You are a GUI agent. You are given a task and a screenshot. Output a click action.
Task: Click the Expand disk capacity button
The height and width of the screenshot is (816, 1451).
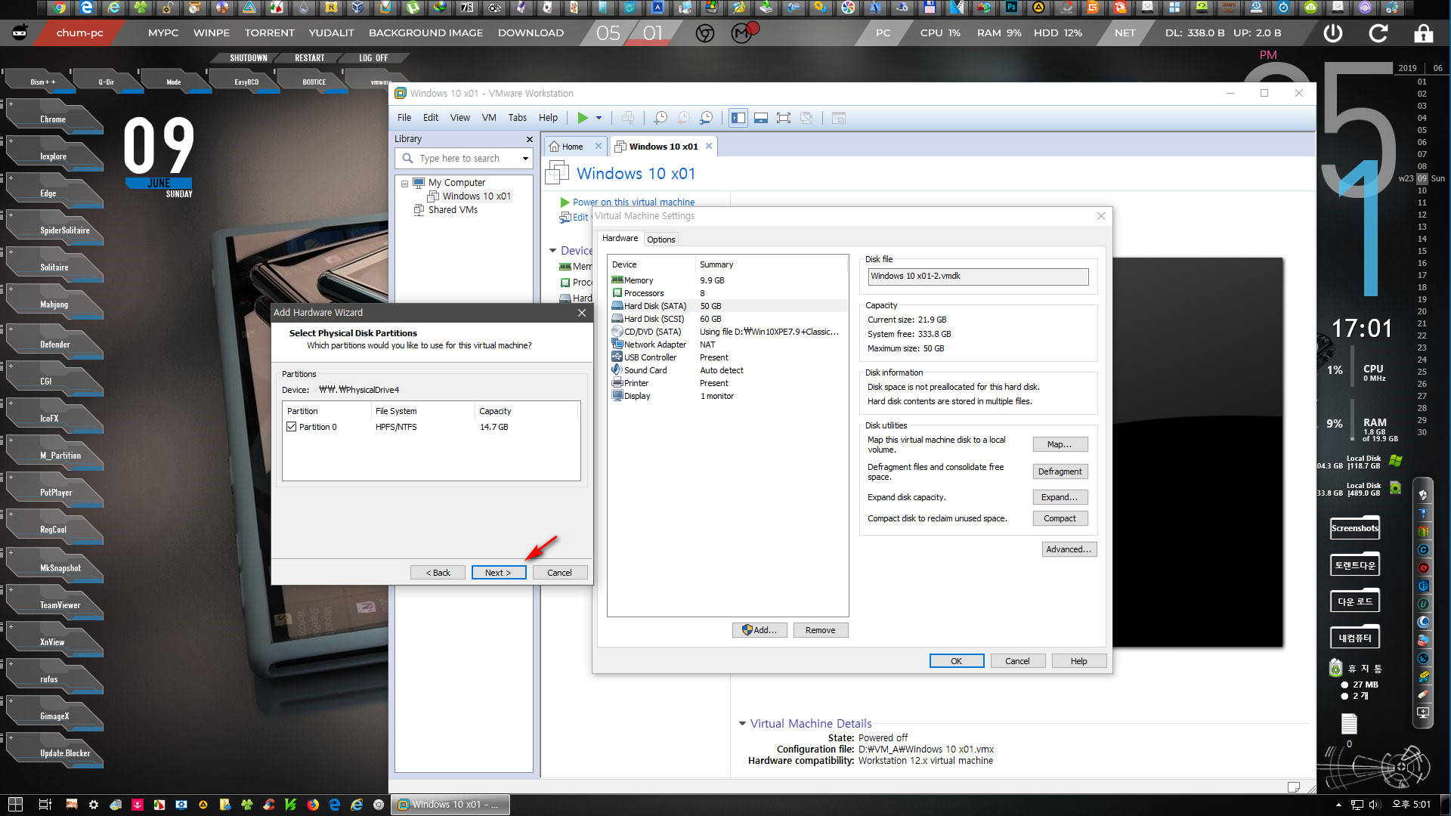(x=1060, y=496)
